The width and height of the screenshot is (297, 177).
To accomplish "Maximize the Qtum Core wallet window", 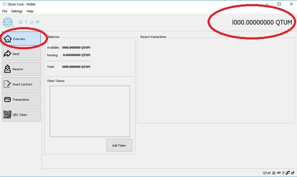I will [279, 4].
